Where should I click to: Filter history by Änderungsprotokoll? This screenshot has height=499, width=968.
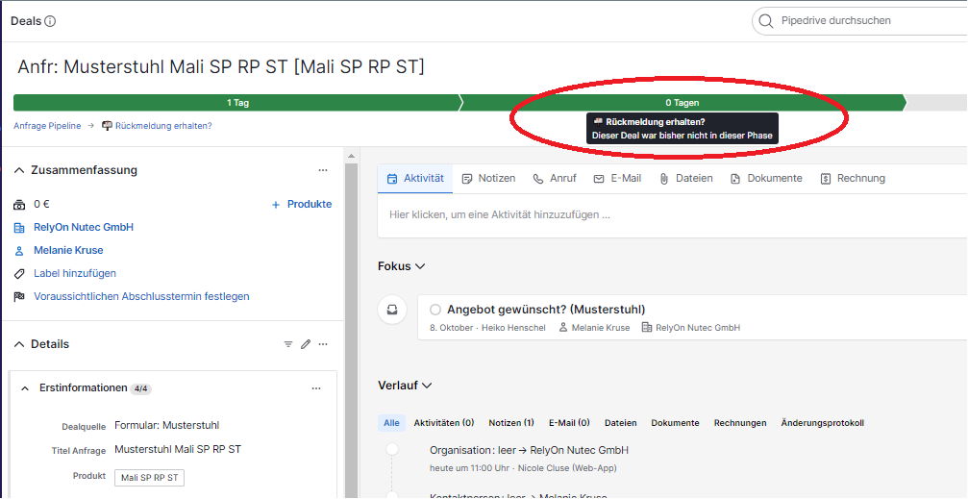pos(822,423)
